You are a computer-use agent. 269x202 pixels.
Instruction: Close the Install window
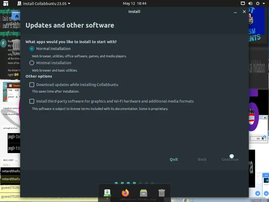[x=244, y=12]
